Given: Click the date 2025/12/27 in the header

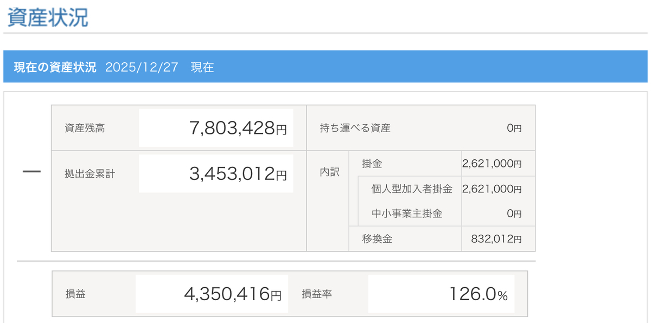Looking at the screenshot, I should click(x=142, y=67).
